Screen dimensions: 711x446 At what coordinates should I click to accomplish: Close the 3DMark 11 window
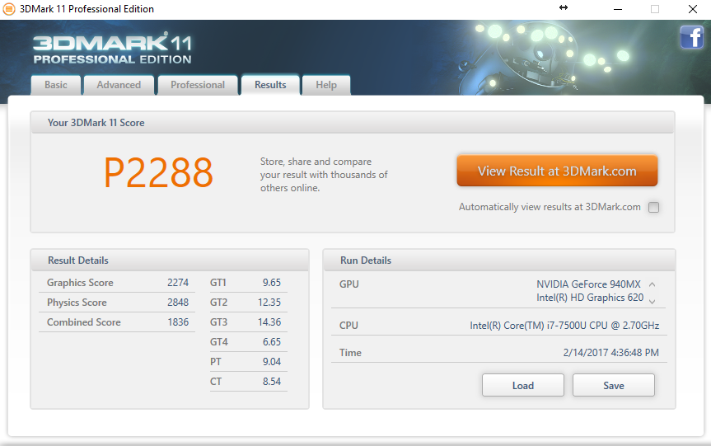point(692,9)
